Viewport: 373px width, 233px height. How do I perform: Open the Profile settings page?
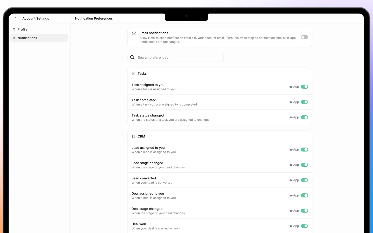tap(39, 30)
